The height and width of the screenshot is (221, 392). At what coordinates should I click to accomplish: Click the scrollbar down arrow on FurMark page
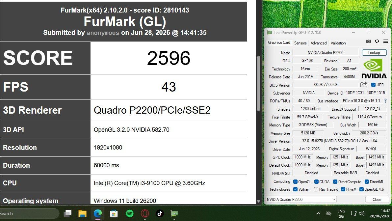[x=258, y=202]
